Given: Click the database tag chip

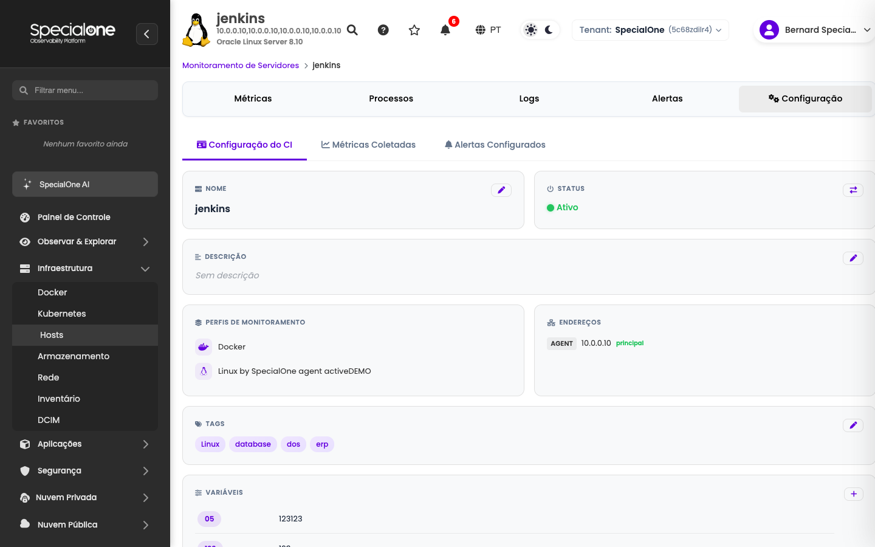Looking at the screenshot, I should pos(253,444).
